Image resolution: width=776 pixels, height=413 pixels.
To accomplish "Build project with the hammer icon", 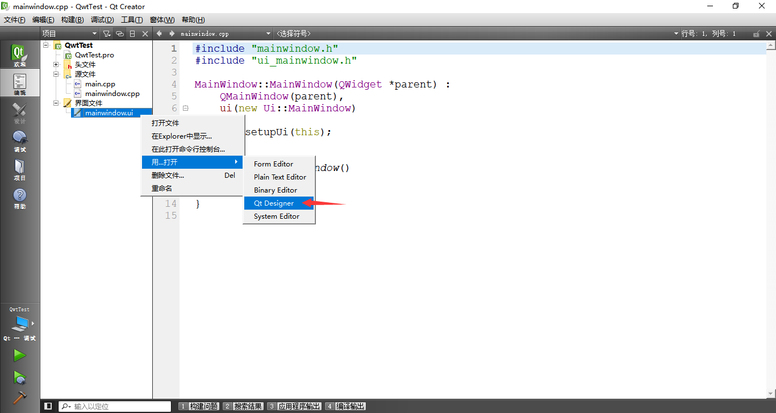I will click(x=19, y=397).
